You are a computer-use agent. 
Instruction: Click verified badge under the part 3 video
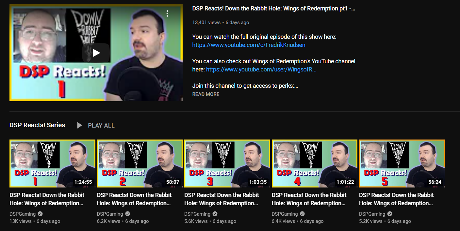click(215, 214)
